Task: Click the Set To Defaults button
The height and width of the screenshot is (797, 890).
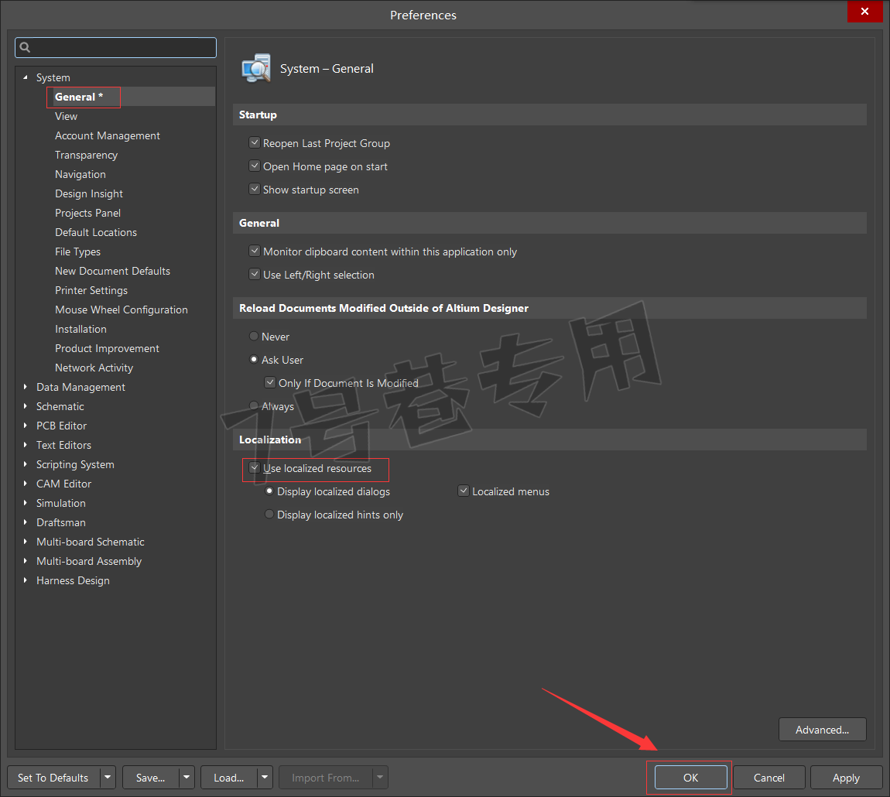Action: pos(53,778)
